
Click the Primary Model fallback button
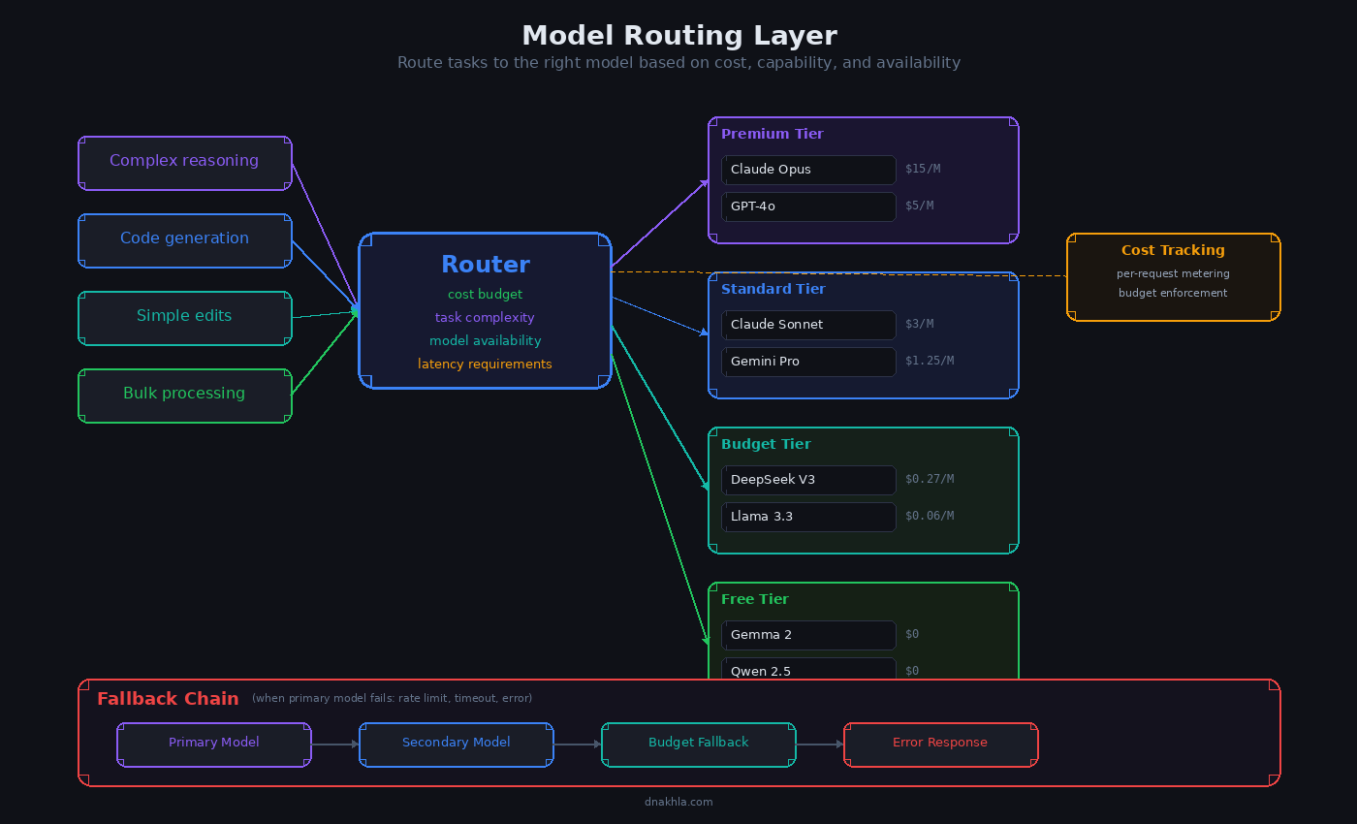[213, 745]
